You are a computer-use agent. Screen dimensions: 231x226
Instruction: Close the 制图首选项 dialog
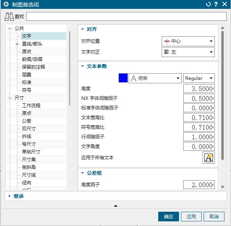tap(224, 4)
